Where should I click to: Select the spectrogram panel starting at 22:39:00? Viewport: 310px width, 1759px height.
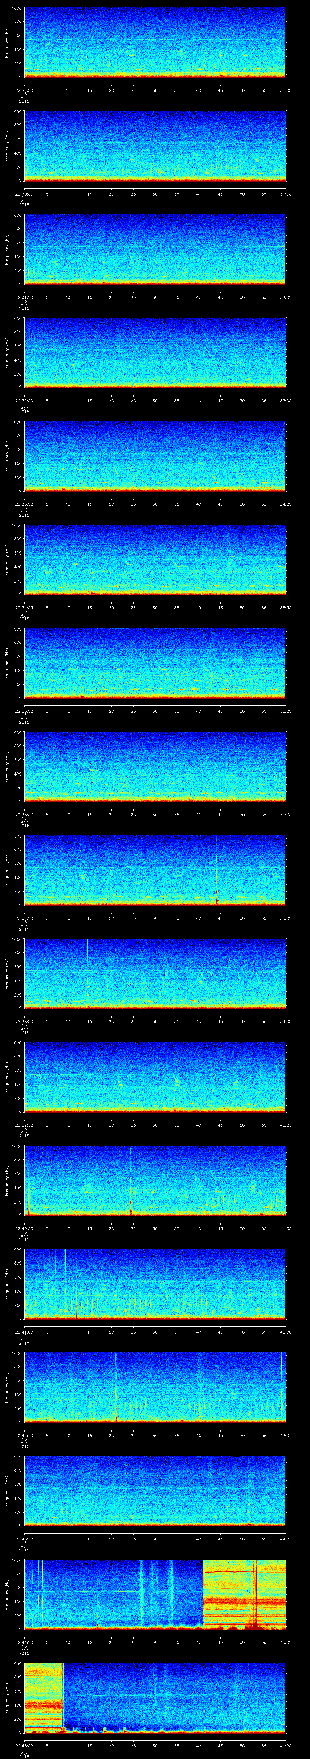click(x=155, y=1077)
